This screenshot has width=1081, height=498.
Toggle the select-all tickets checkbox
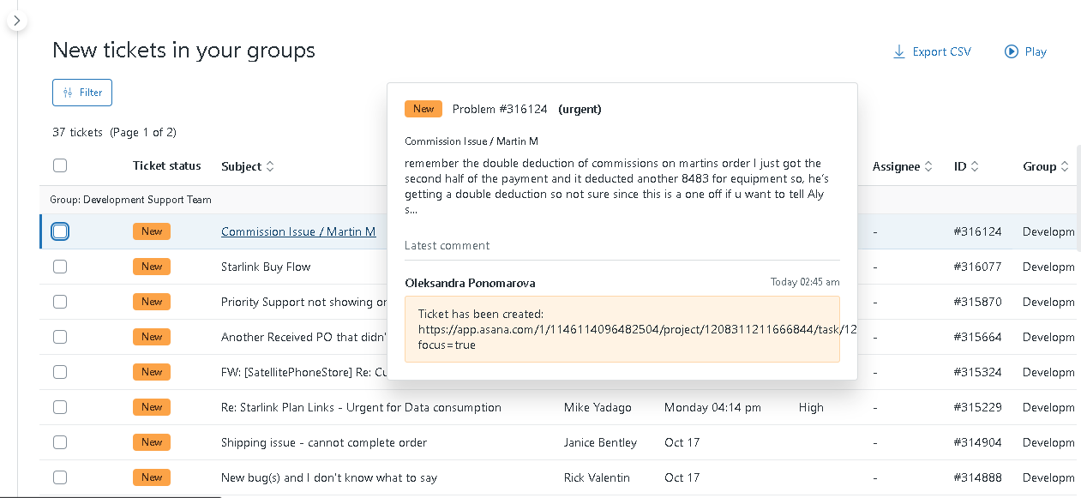click(x=60, y=165)
